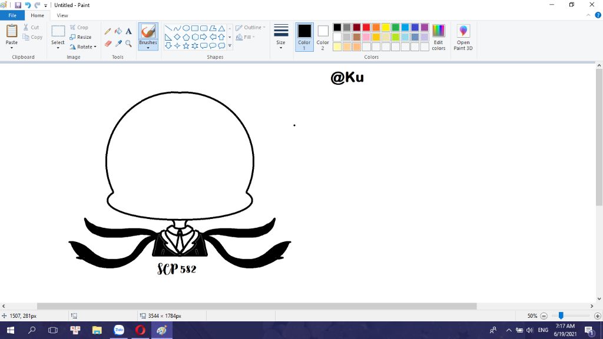Select the Color picker eyedropper tool

click(118, 44)
